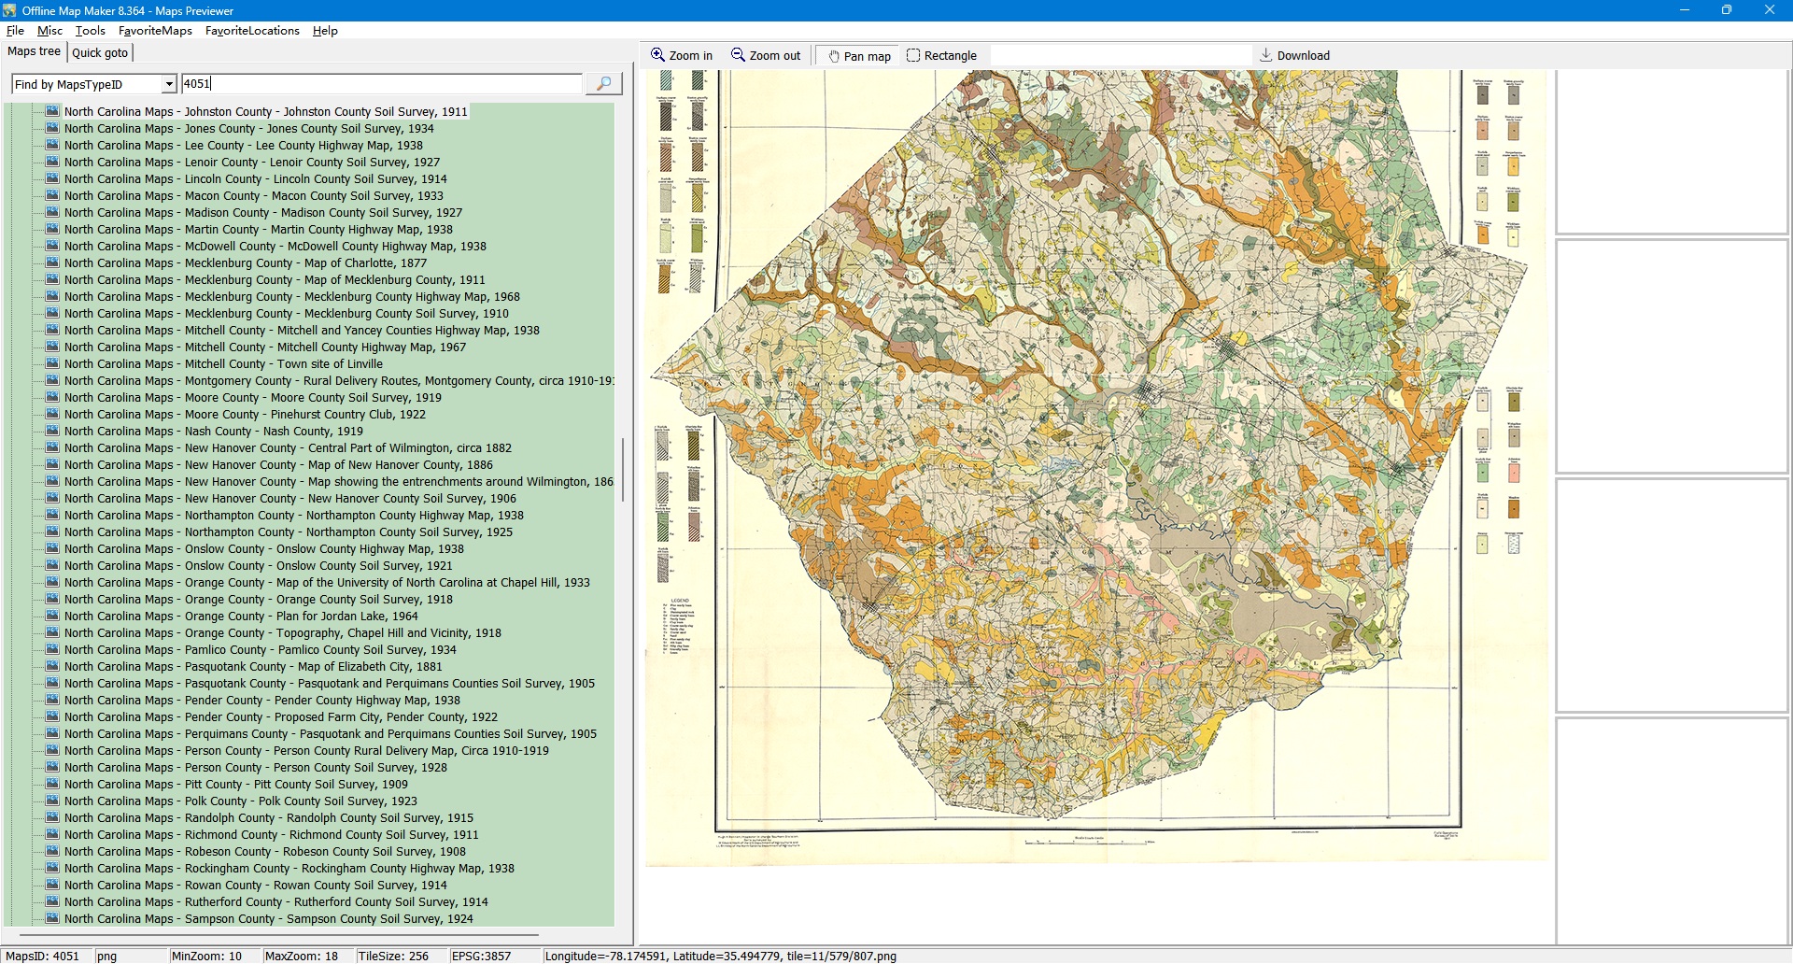This screenshot has width=1793, height=964.
Task: Select Pinehurst Country Club, 1922 map
Action: [245, 414]
